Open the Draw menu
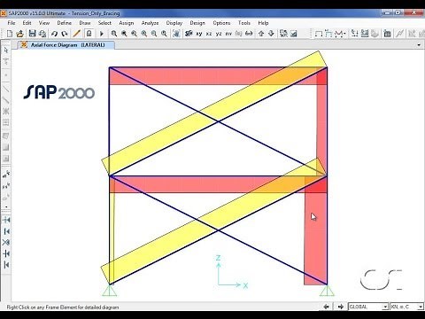 point(85,23)
